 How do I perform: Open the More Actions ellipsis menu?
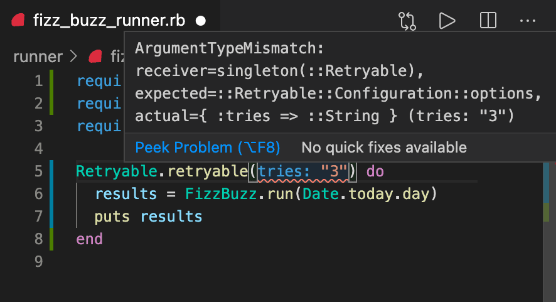click(x=528, y=21)
